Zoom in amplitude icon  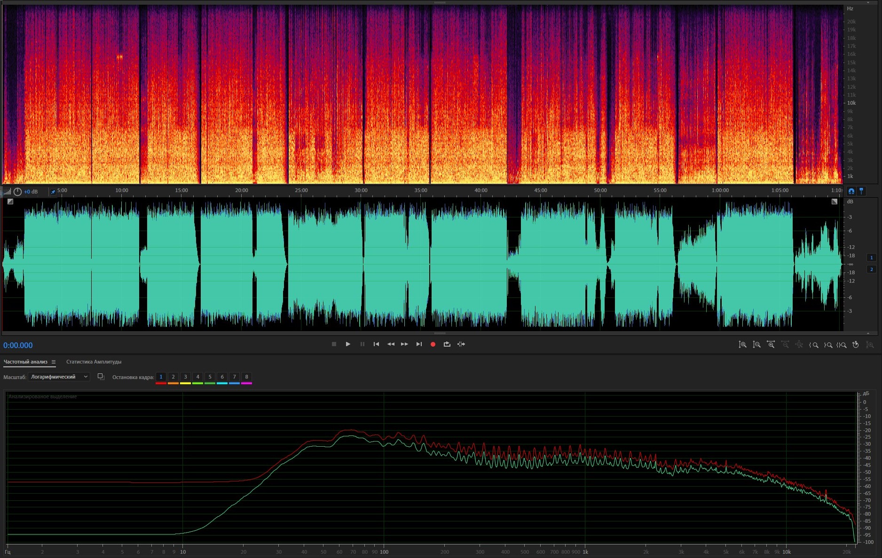coord(742,345)
